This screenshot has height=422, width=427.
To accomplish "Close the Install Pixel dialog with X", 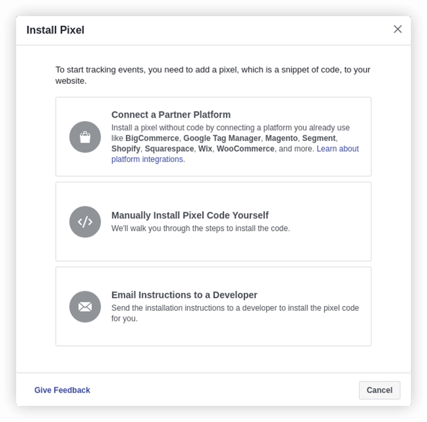I will 398,29.
